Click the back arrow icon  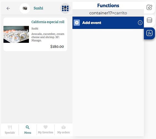pos(8,8)
